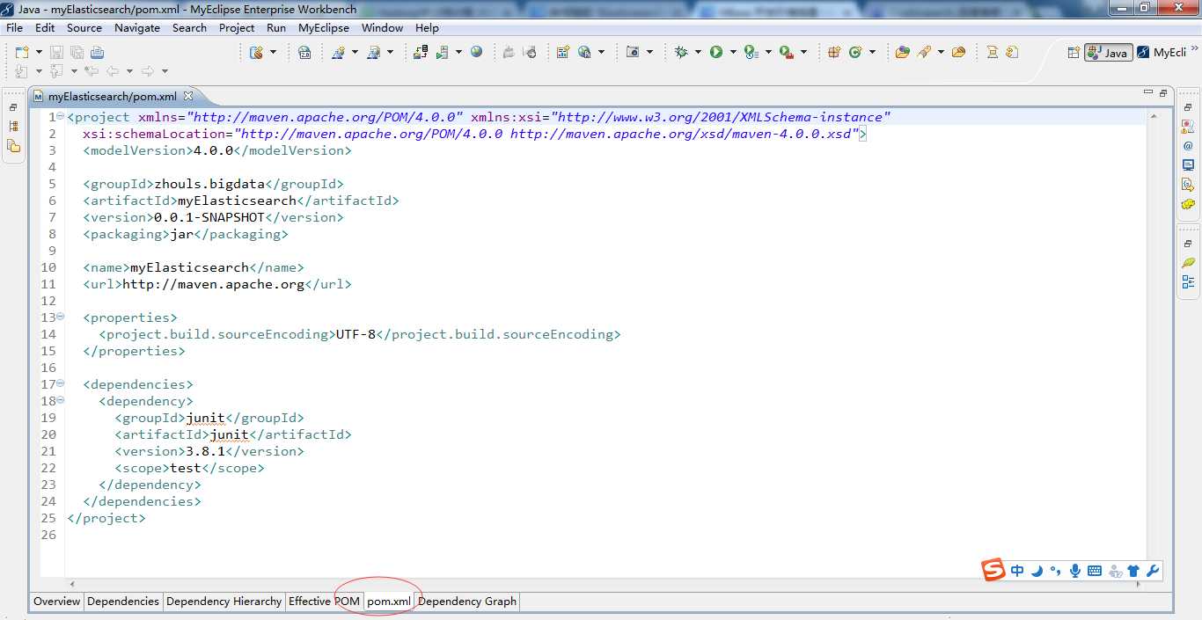
Task: Collapse the properties element at line 13
Action: tap(60, 317)
